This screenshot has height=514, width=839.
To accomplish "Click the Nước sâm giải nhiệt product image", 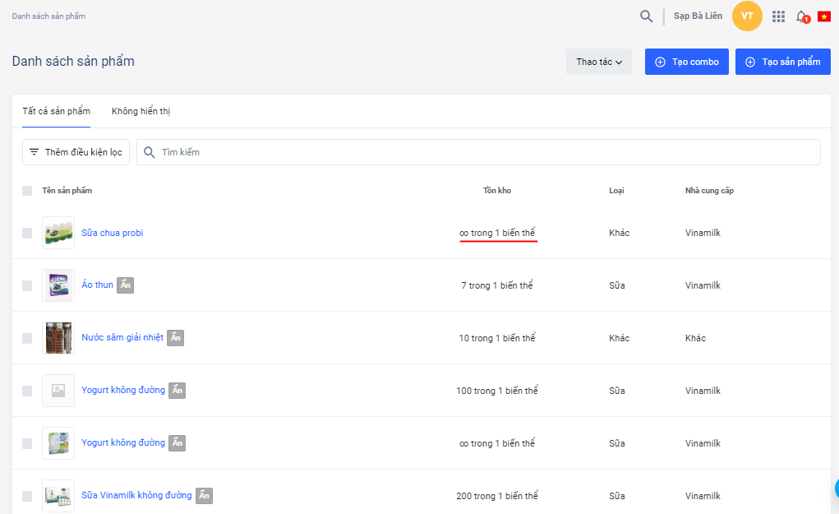I will coord(58,338).
